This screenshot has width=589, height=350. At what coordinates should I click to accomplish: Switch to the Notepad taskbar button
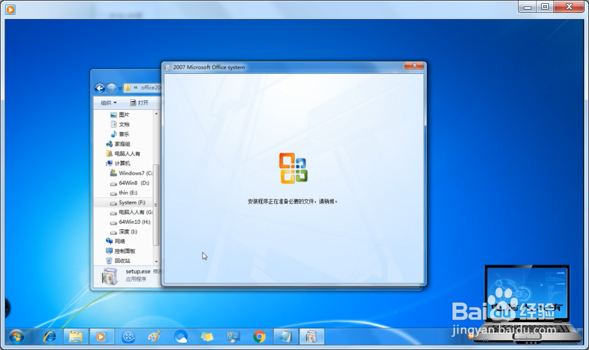(285, 336)
